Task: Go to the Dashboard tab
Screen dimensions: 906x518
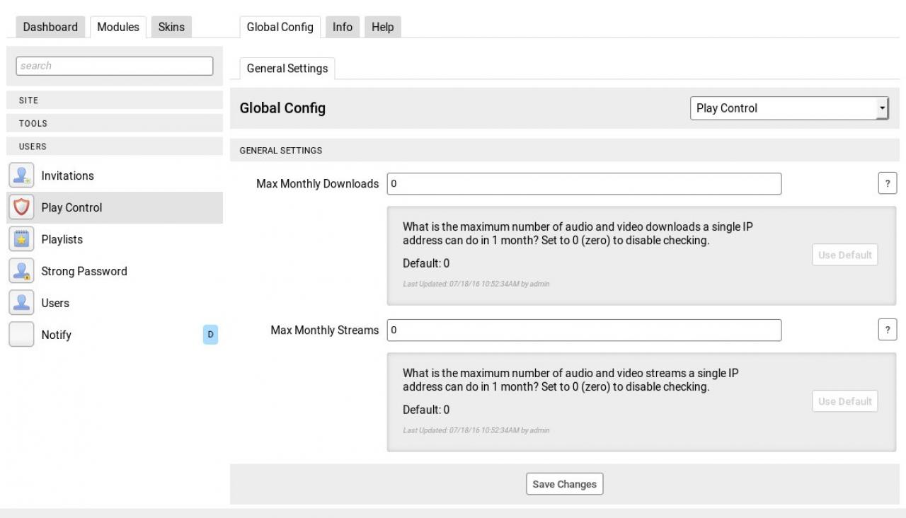Action: tap(50, 27)
